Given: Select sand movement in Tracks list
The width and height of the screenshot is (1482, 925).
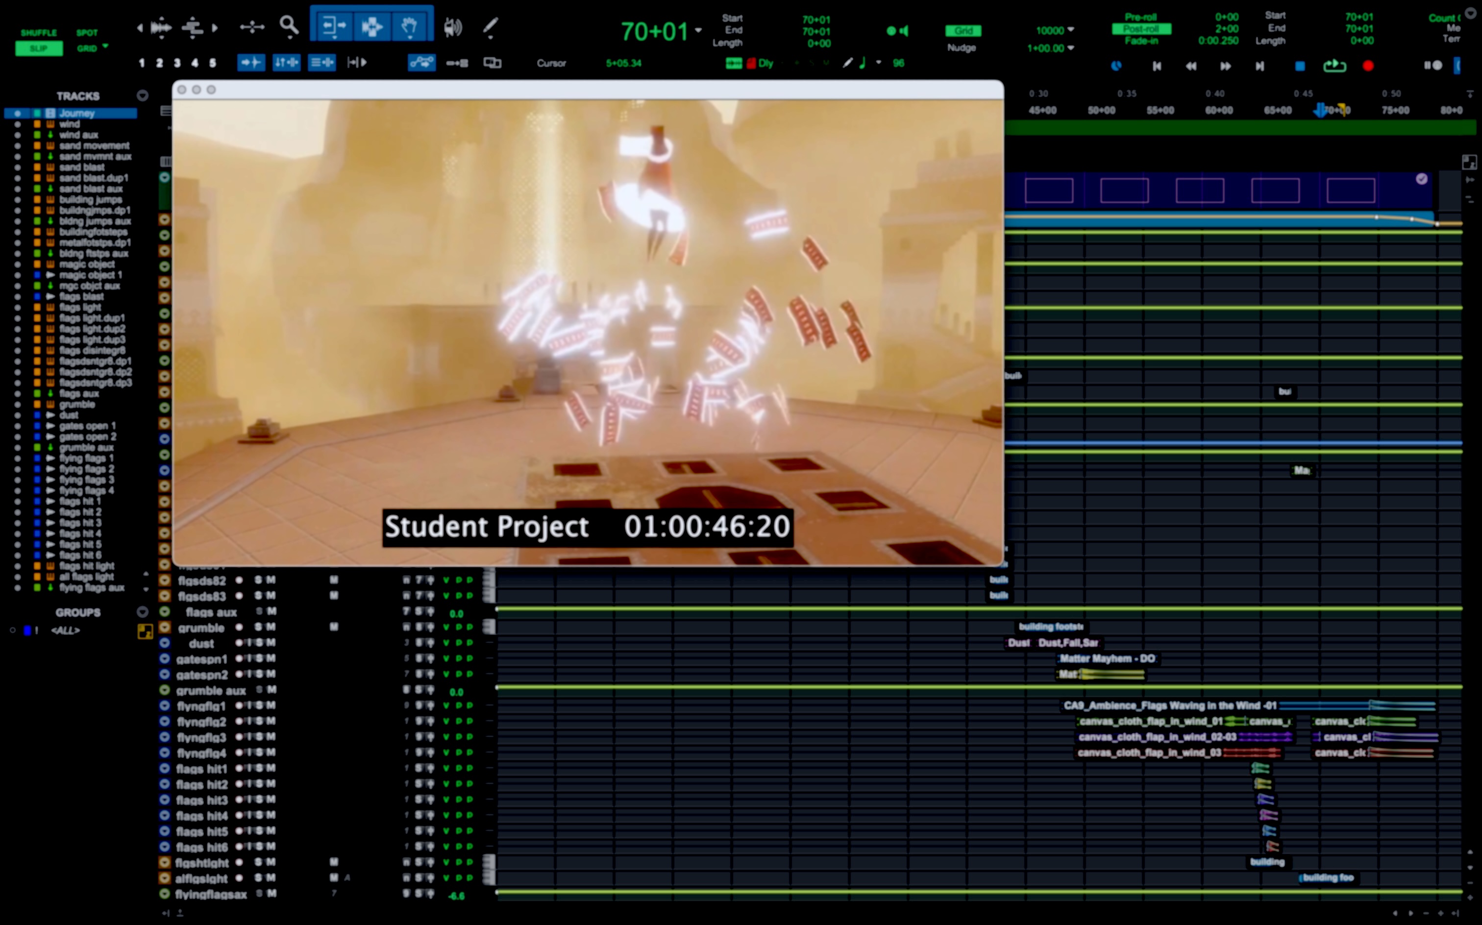Looking at the screenshot, I should 94,146.
